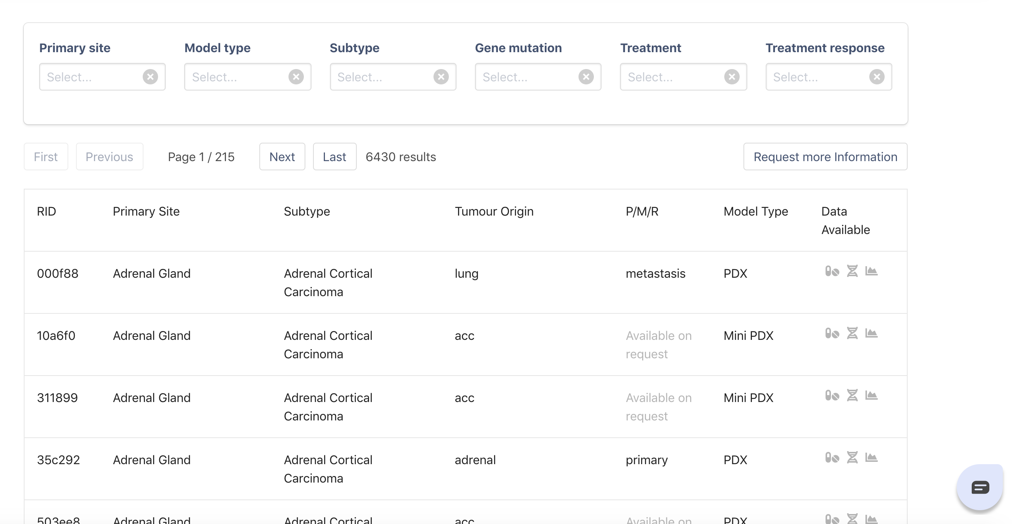
Task: Select the row with RID 311899
Action: (58, 398)
